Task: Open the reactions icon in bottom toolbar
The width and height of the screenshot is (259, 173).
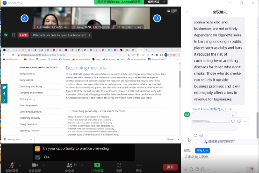Action: coord(119,165)
